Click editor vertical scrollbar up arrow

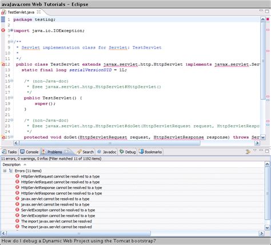tap(263, 19)
